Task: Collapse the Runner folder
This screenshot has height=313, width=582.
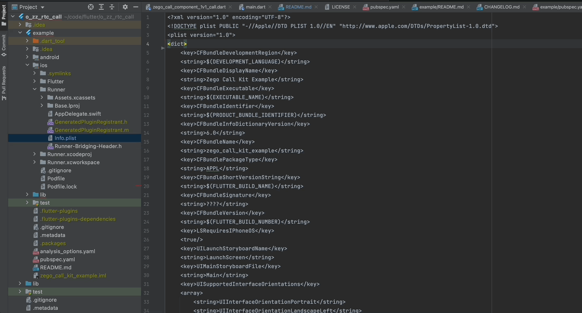Action: coord(34,89)
